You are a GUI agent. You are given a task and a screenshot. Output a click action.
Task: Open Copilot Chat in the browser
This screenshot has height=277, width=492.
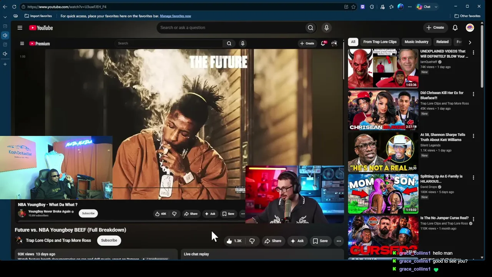pos(424,7)
